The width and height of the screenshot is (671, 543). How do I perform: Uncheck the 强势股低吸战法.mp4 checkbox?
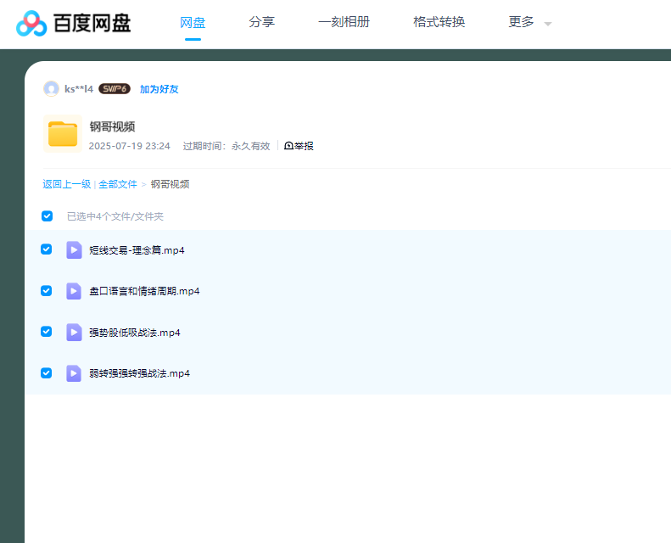pos(47,332)
